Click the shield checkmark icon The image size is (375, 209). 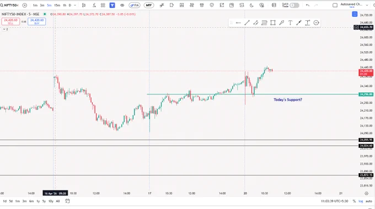coord(212,5)
